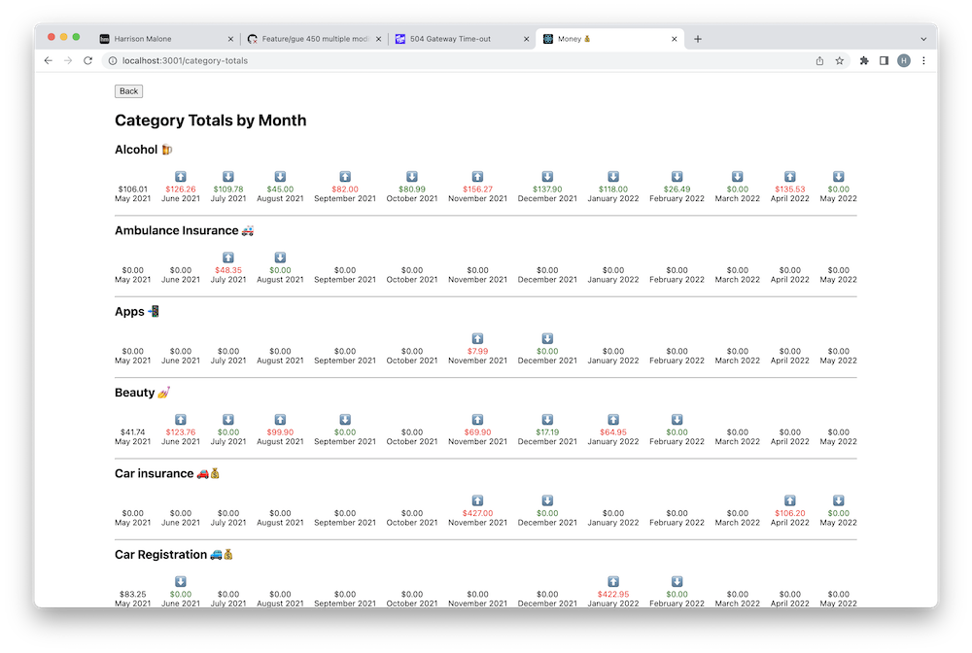Click up arrow above Car insurance April 2022

790,500
